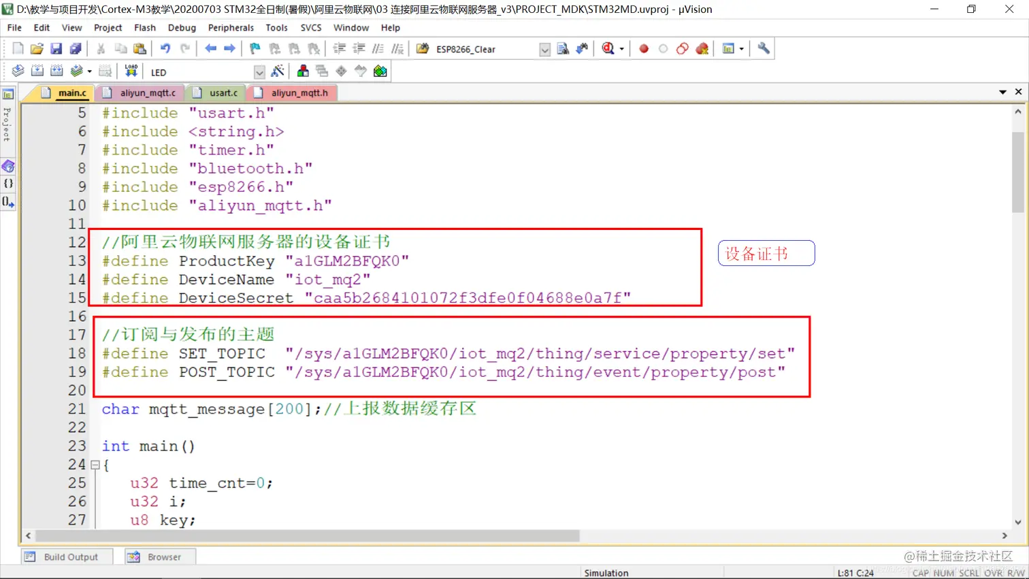This screenshot has width=1029, height=579.
Task: Paste from clipboard using toolbar icon
Action: (140, 48)
